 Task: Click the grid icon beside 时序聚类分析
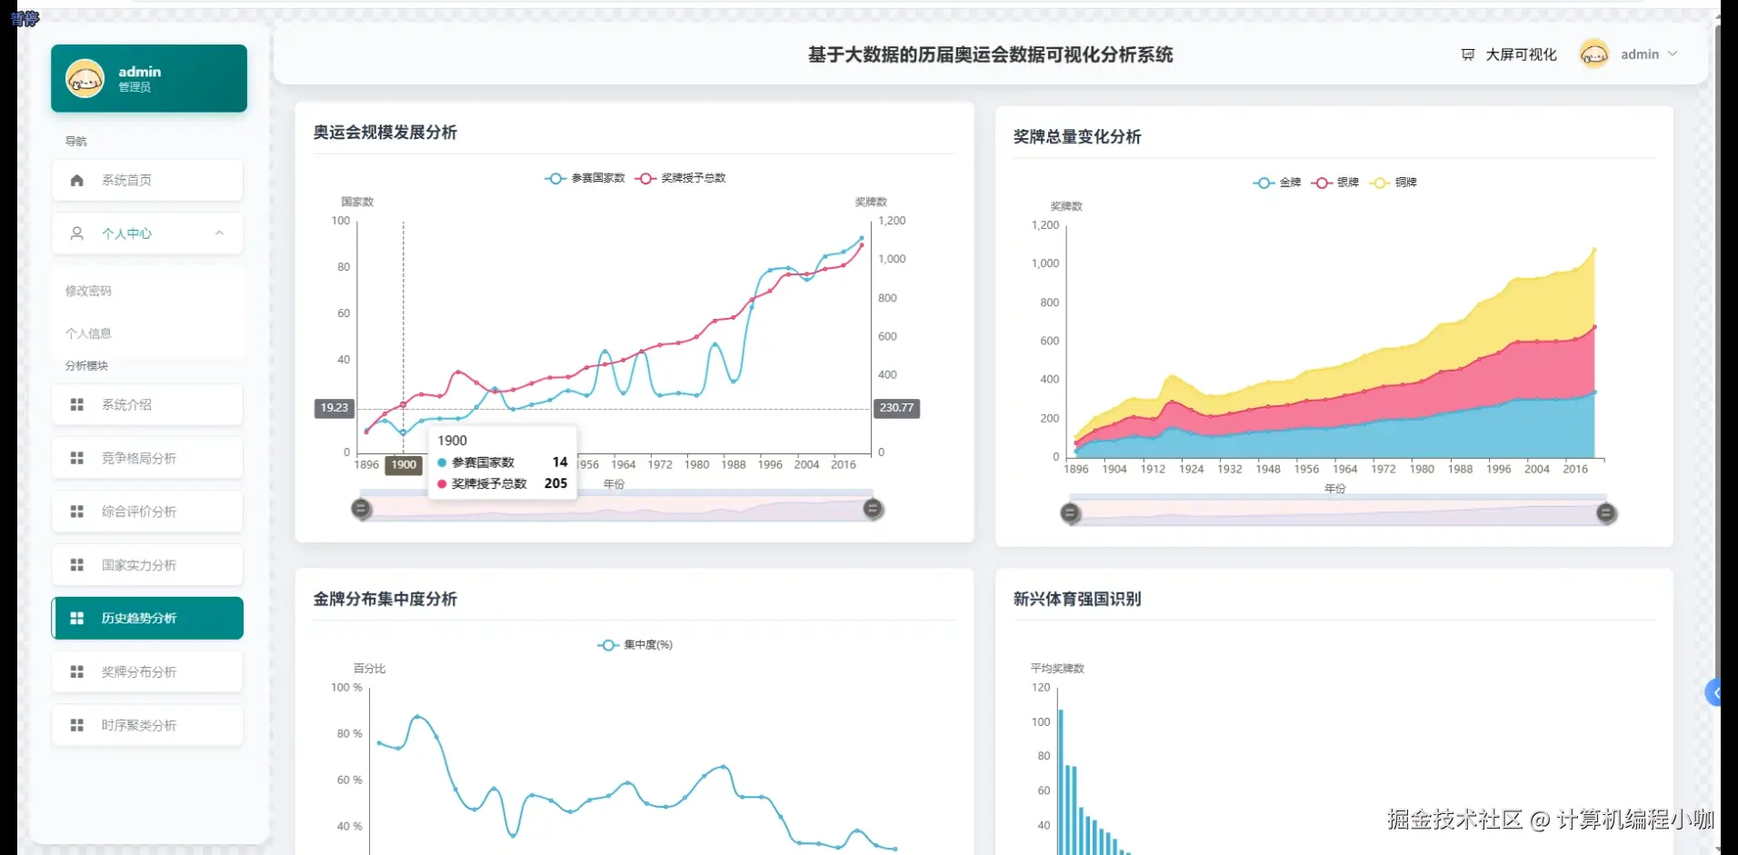click(x=77, y=725)
